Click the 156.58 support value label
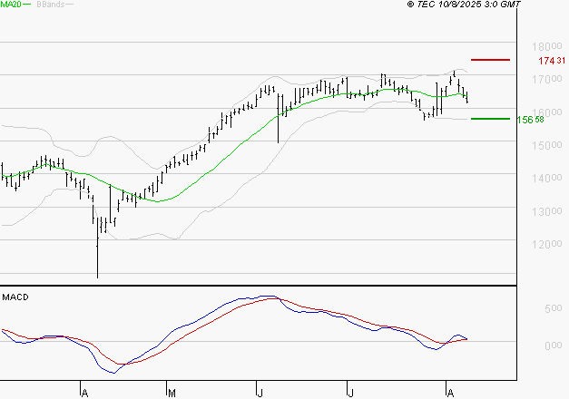This screenshot has height=399, width=569. 530,120
